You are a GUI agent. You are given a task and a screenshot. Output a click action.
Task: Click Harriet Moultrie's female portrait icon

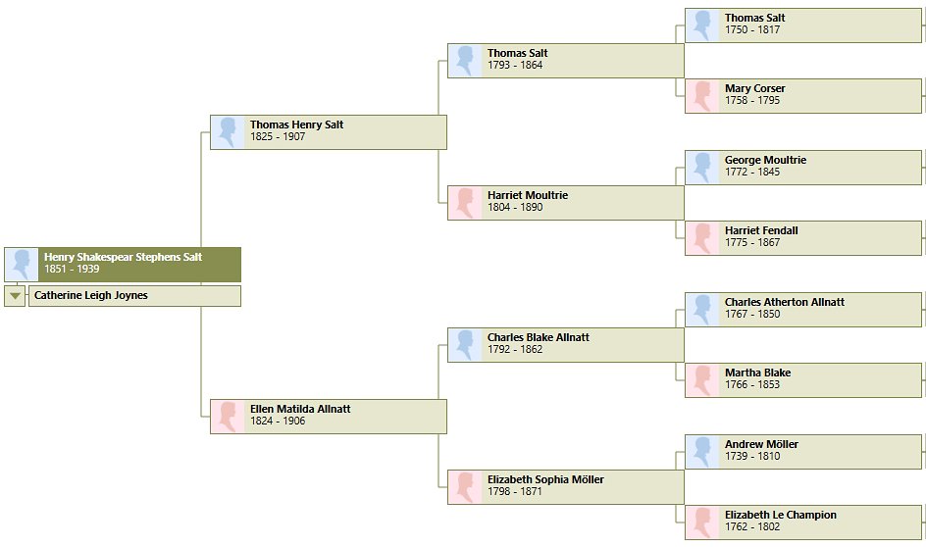click(465, 203)
